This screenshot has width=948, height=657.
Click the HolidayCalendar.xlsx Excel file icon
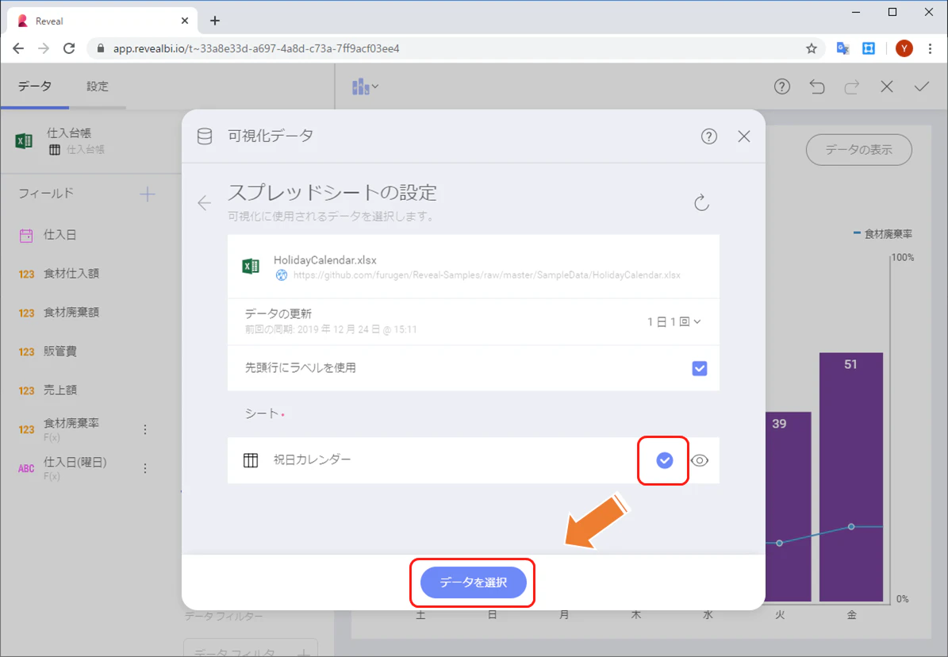(251, 266)
